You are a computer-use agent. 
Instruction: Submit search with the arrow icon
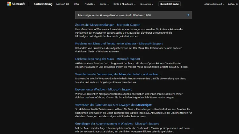click(x=188, y=15)
